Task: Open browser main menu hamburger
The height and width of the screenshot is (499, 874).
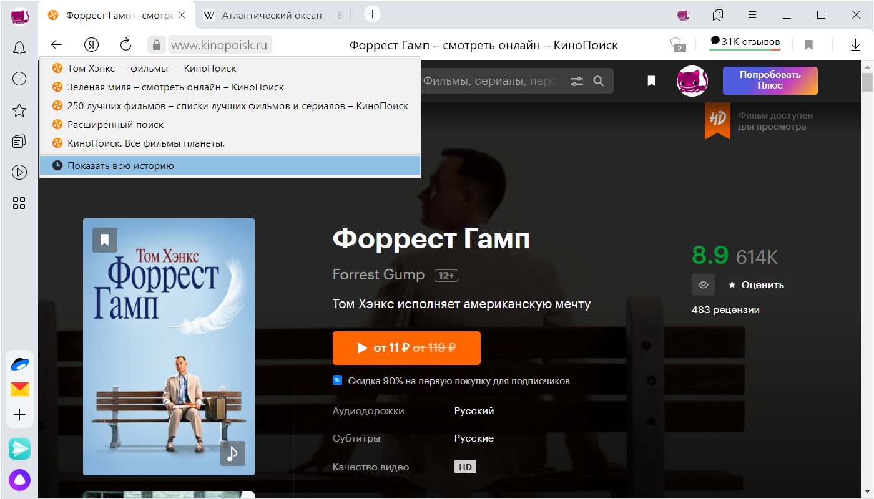Action: pos(752,15)
